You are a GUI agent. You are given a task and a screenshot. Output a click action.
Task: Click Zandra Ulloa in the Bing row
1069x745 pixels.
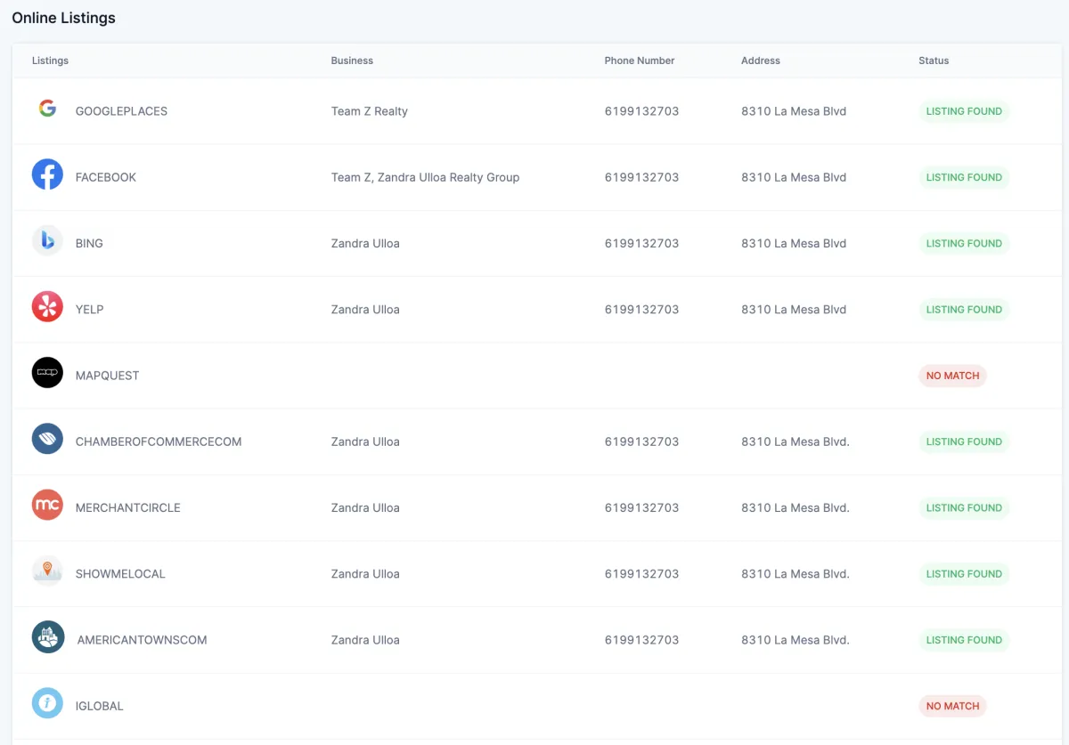pyautogui.click(x=365, y=243)
